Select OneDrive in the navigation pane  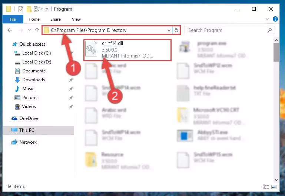[x=29, y=118]
